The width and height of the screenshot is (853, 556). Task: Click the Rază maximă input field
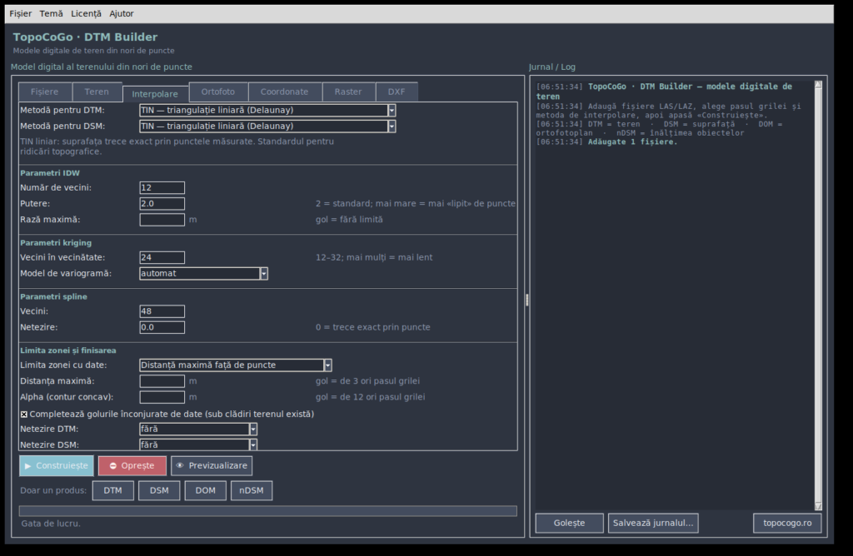pyautogui.click(x=162, y=220)
